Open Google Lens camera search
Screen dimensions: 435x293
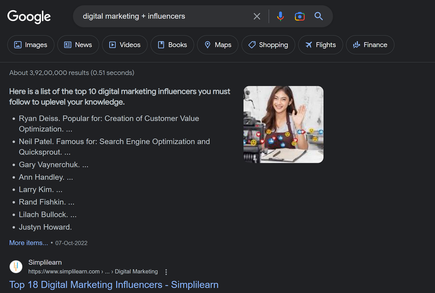click(300, 16)
